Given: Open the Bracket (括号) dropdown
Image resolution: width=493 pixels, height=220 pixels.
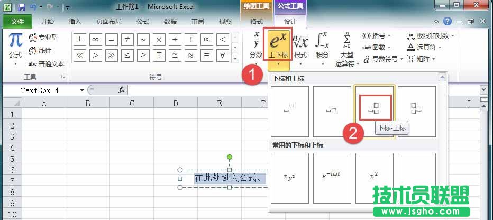Looking at the screenshot, I should 376,36.
